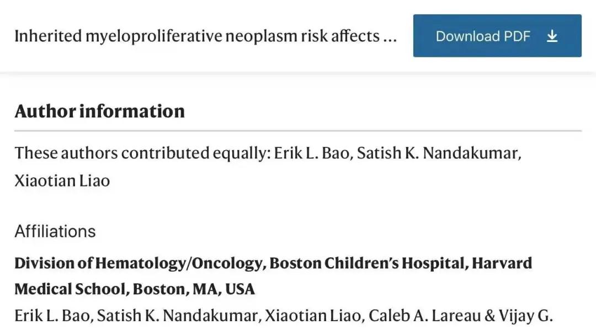This screenshot has width=596, height=335.
Task: Select the Affiliations subheading
Action: pos(55,231)
